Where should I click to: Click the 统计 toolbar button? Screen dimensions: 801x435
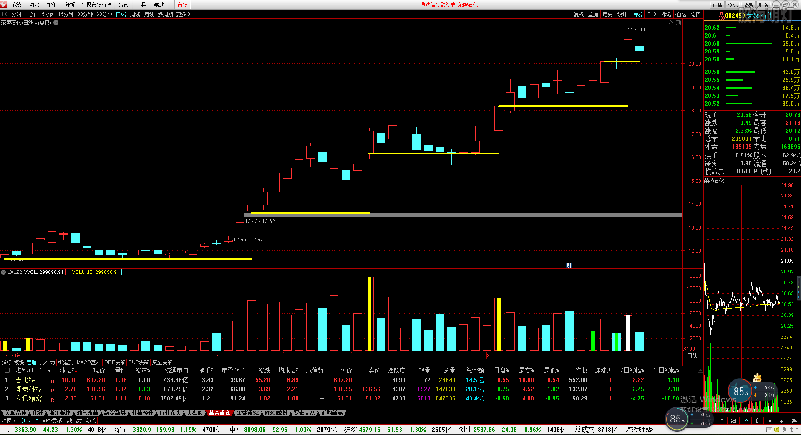click(622, 14)
